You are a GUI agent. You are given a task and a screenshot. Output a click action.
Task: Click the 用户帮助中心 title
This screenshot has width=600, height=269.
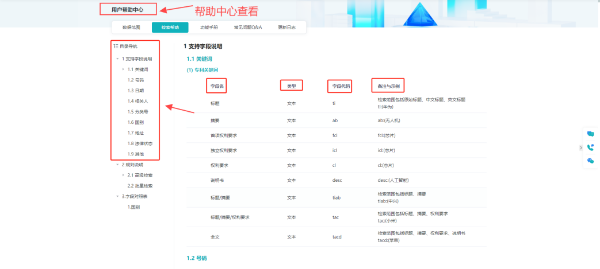pyautogui.click(x=128, y=10)
